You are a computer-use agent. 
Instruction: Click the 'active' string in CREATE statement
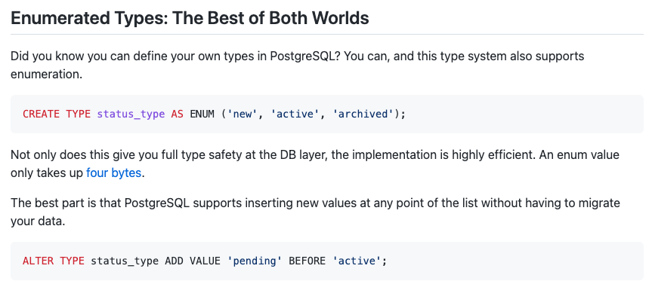pyautogui.click(x=295, y=114)
